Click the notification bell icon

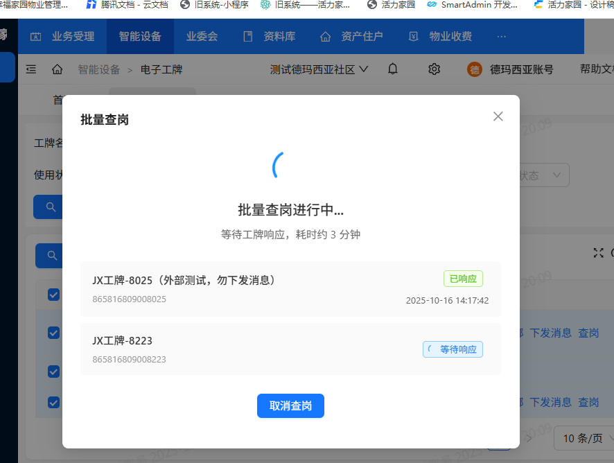click(x=393, y=69)
